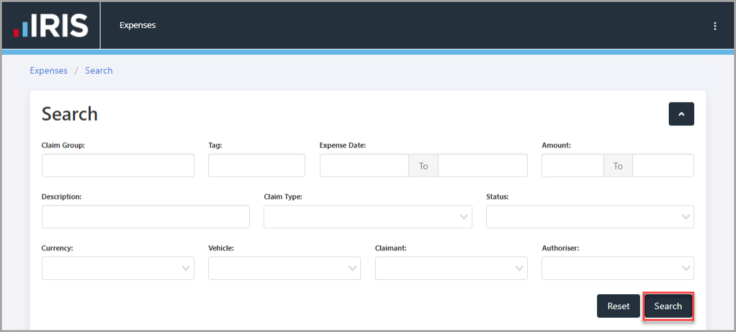Viewport: 736px width, 332px height.
Task: Expand the Currency dropdown
Action: pos(118,268)
